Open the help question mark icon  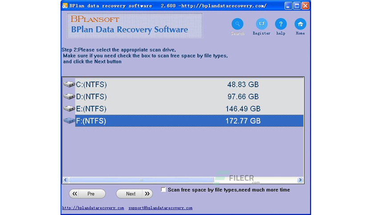pos(281,24)
